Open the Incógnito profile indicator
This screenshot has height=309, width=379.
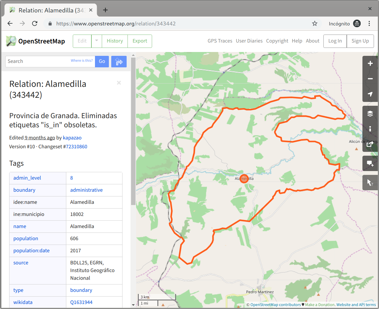[x=345, y=23]
